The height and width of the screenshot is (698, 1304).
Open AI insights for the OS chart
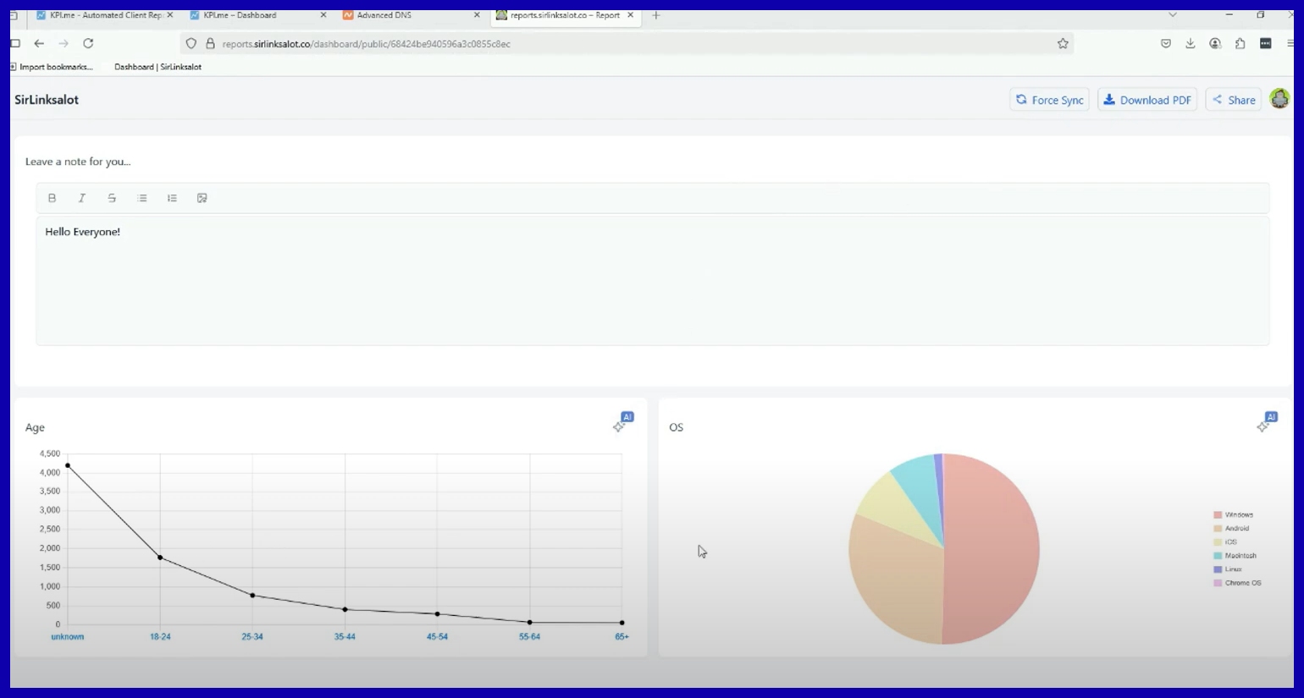pyautogui.click(x=1267, y=422)
